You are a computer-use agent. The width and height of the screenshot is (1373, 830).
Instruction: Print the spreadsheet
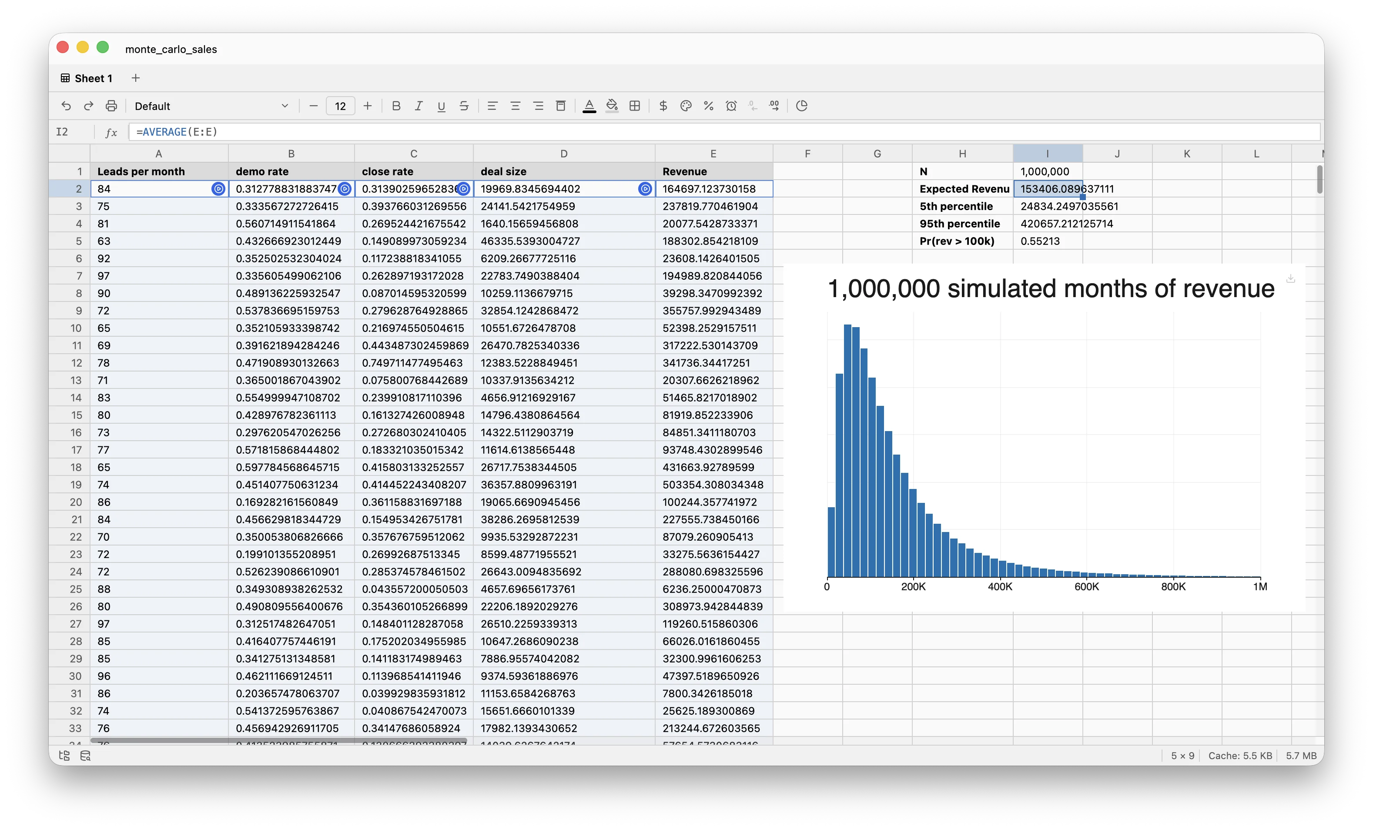pyautogui.click(x=111, y=106)
